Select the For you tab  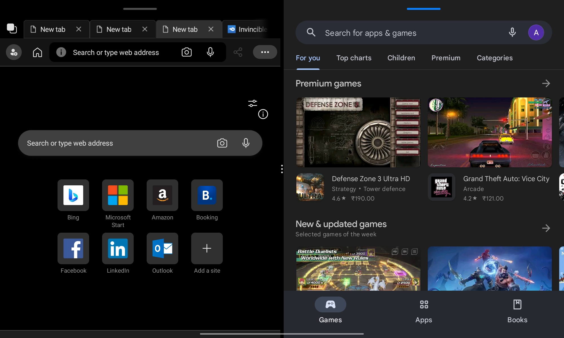pos(308,58)
